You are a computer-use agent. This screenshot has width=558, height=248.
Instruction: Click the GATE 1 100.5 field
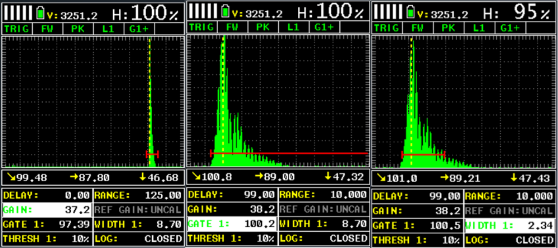tap(417, 225)
